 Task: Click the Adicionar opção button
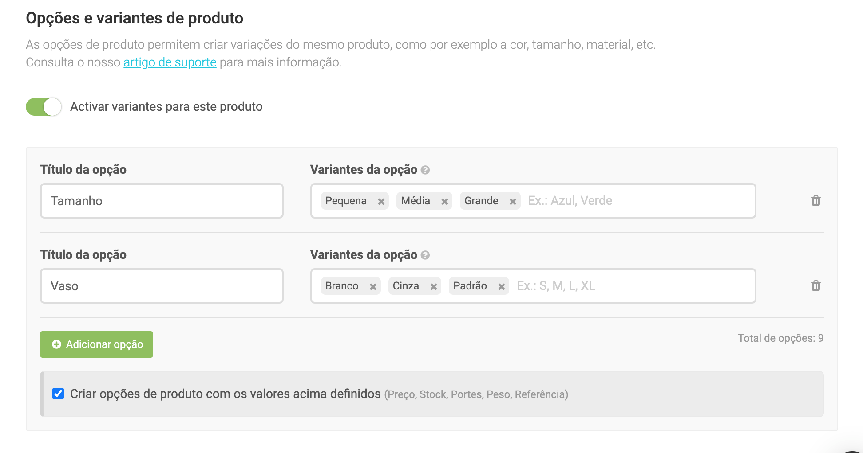[96, 344]
